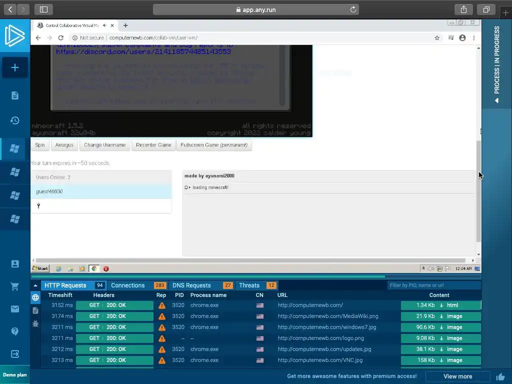The image size is (512, 384).
Task: Select user guest46630 in users list
Action: pos(101,191)
